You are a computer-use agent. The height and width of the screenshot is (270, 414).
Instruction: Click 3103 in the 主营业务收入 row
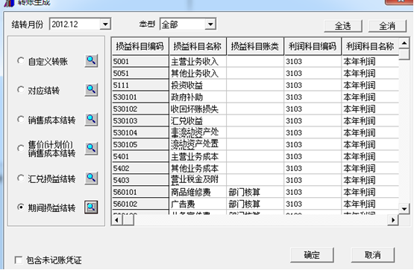313,61
